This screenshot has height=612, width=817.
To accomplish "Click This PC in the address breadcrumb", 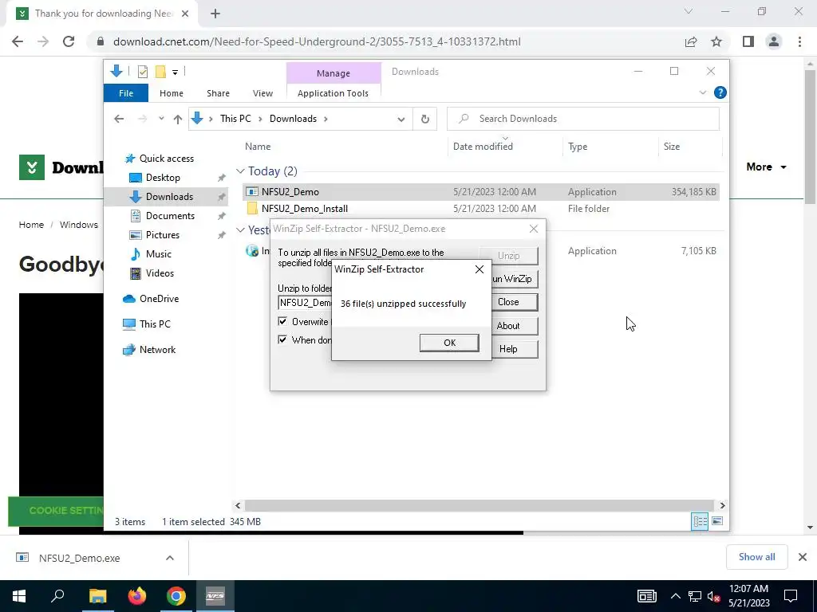I will 235,119.
